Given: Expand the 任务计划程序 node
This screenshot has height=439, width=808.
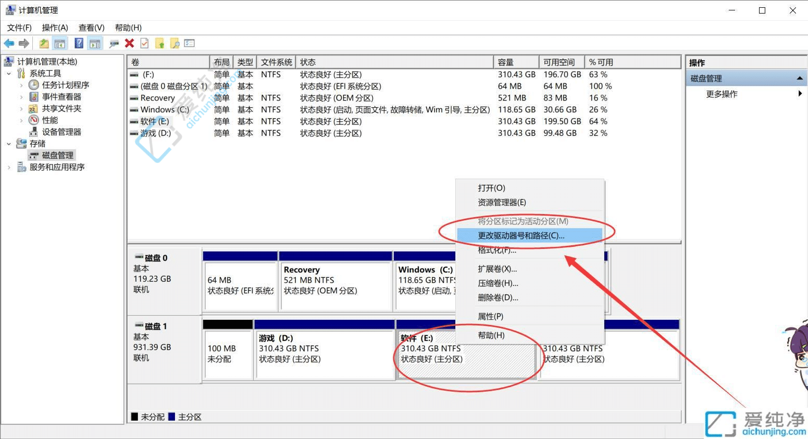Looking at the screenshot, I should click(21, 85).
